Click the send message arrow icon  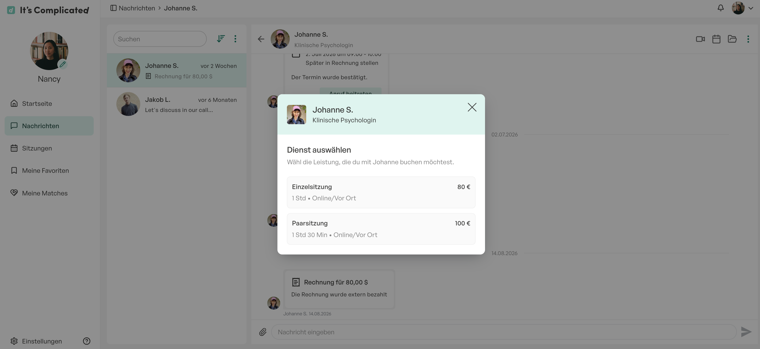(746, 332)
